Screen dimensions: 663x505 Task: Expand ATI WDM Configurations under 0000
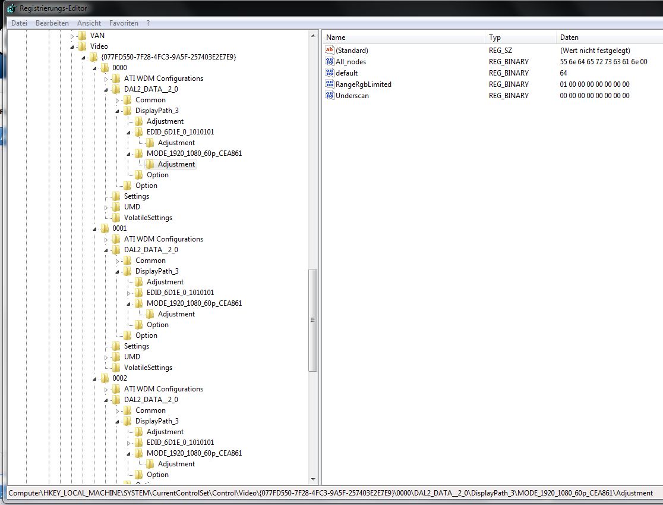coord(106,79)
